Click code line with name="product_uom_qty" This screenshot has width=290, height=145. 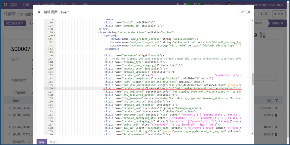coord(172,88)
